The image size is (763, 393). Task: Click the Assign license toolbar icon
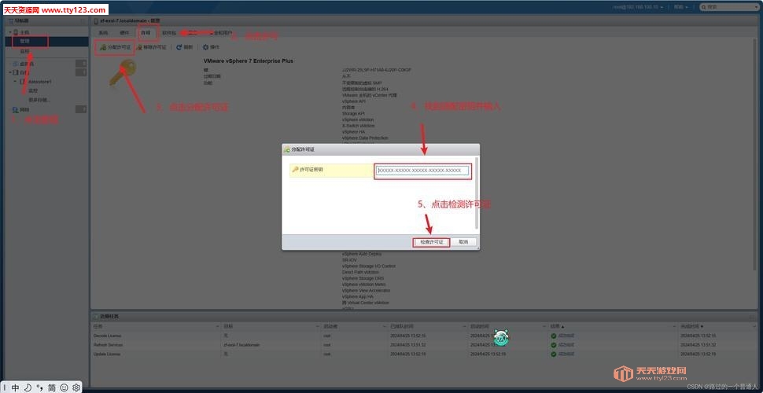click(x=103, y=47)
